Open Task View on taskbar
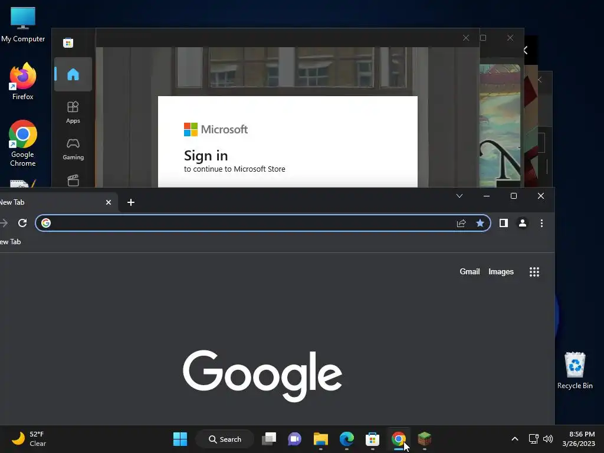Viewport: 604px width, 453px height. pos(269,439)
